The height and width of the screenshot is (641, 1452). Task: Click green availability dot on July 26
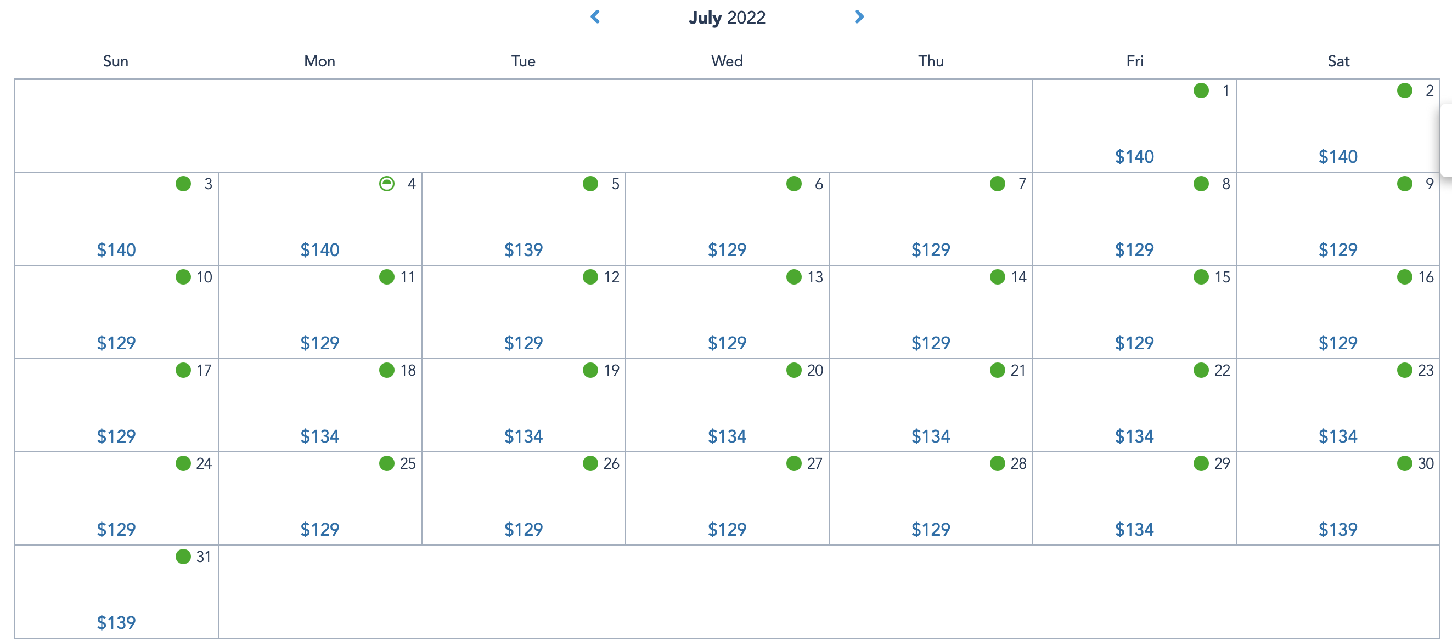click(x=590, y=463)
